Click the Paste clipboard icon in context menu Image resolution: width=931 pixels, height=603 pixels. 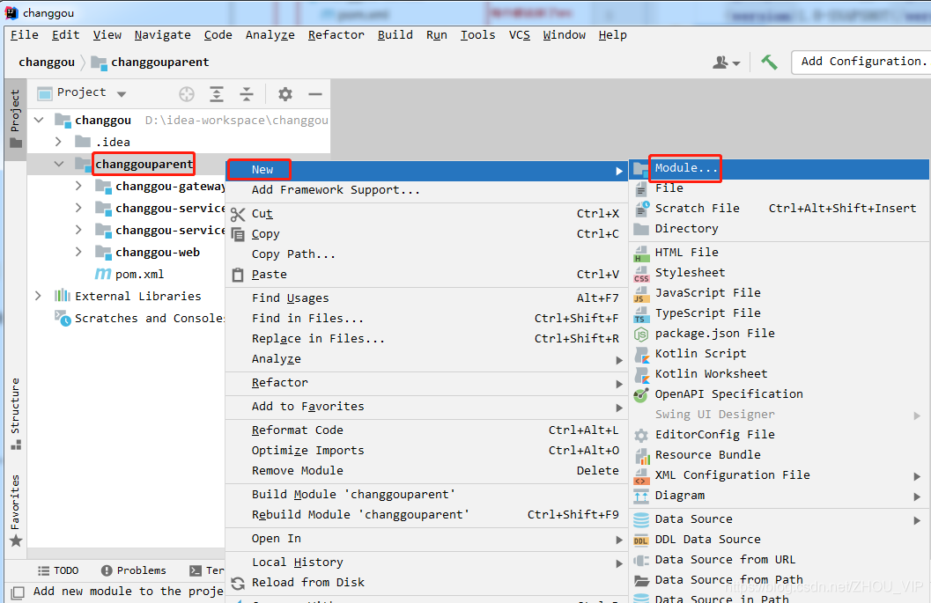238,275
